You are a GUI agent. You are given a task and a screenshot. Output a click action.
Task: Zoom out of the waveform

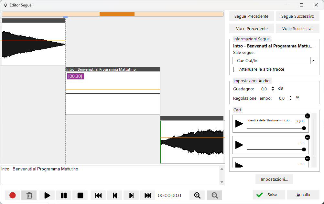pyautogui.click(x=214, y=195)
